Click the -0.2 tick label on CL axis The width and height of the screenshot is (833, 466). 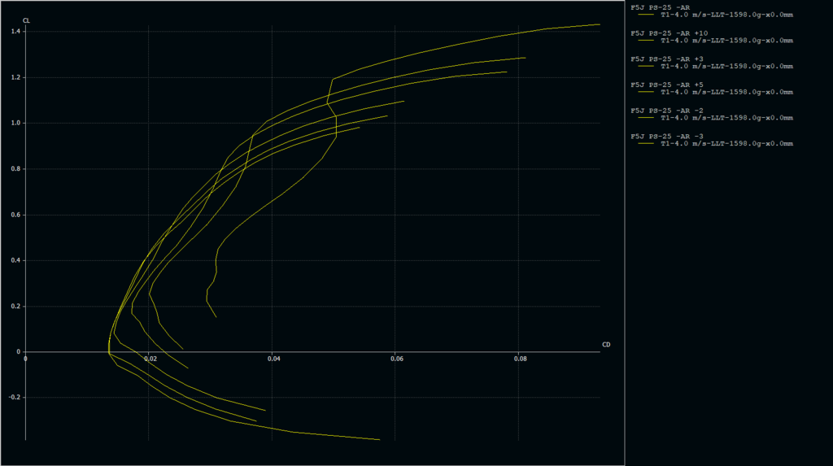(x=14, y=398)
